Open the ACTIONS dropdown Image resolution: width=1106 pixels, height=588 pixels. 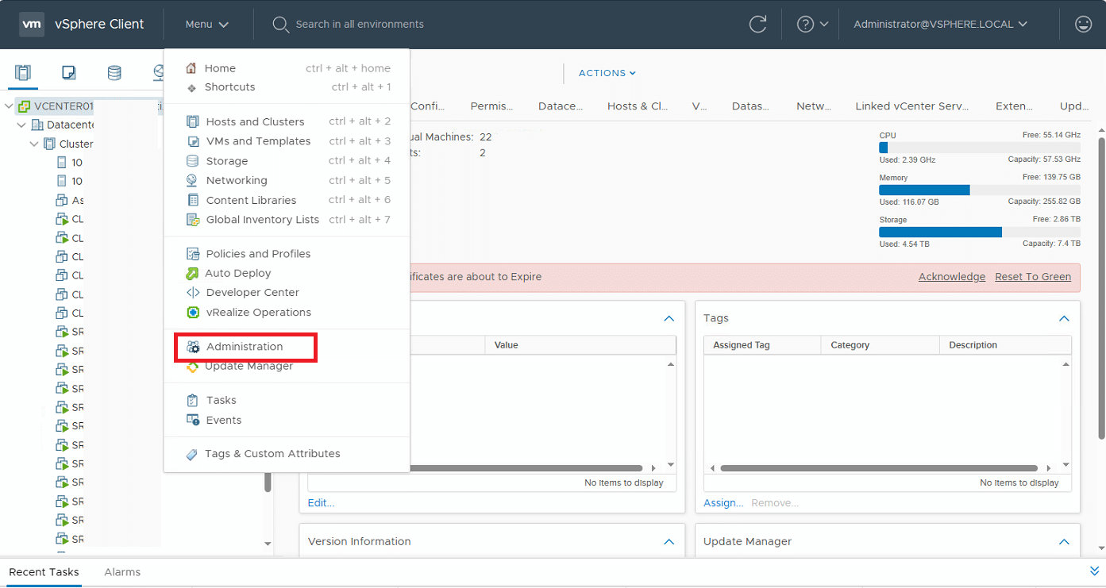[607, 73]
